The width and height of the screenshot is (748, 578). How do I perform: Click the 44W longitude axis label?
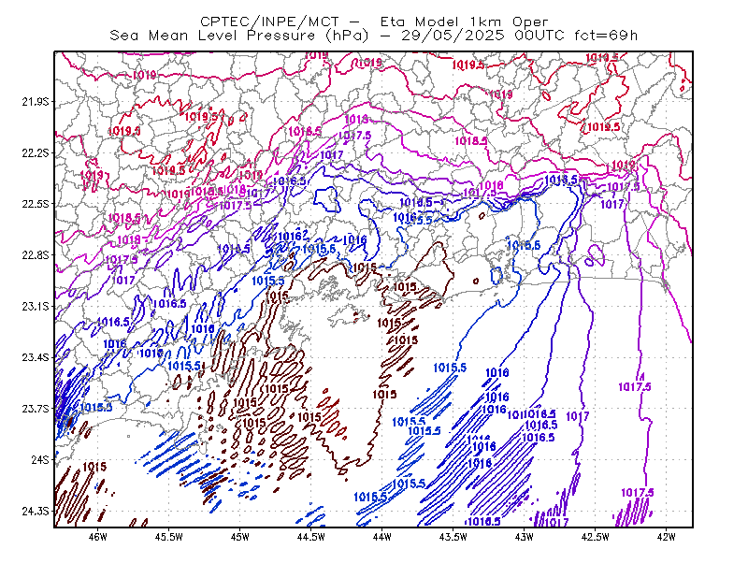pos(381,537)
